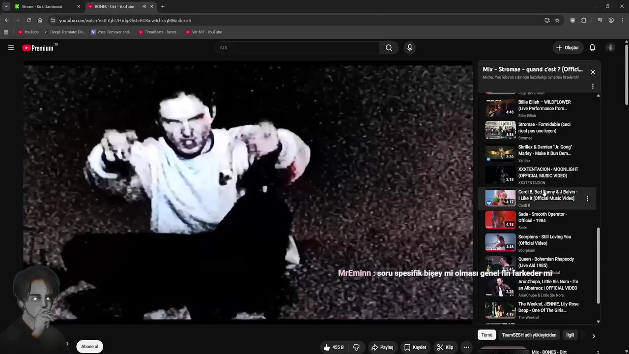Select the BONES - Dirt - YouTube tab

coord(121,6)
